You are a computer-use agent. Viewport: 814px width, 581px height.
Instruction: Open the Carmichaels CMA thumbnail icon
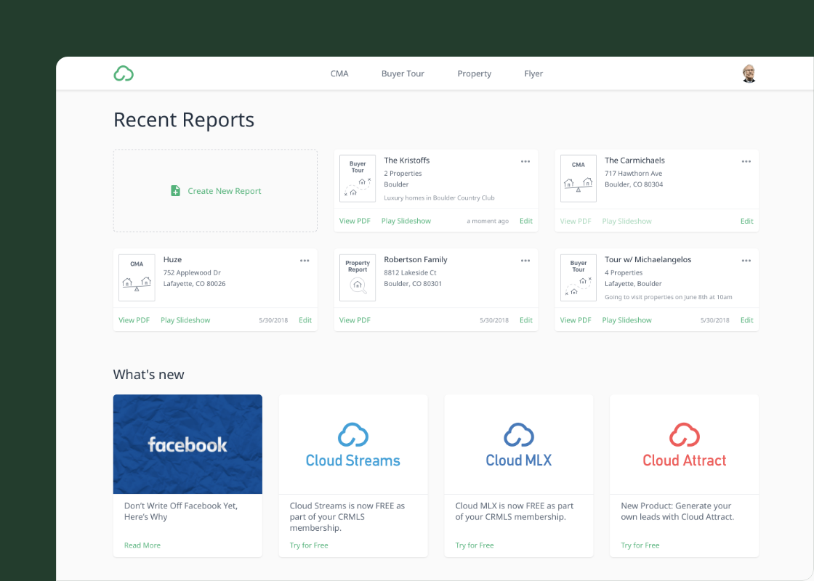tap(579, 179)
